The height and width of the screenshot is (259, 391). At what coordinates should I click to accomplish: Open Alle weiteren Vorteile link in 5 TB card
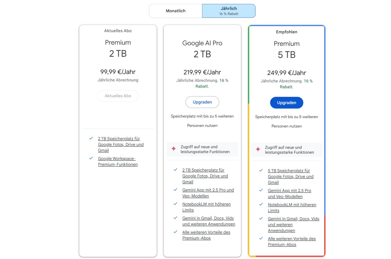[291, 242]
